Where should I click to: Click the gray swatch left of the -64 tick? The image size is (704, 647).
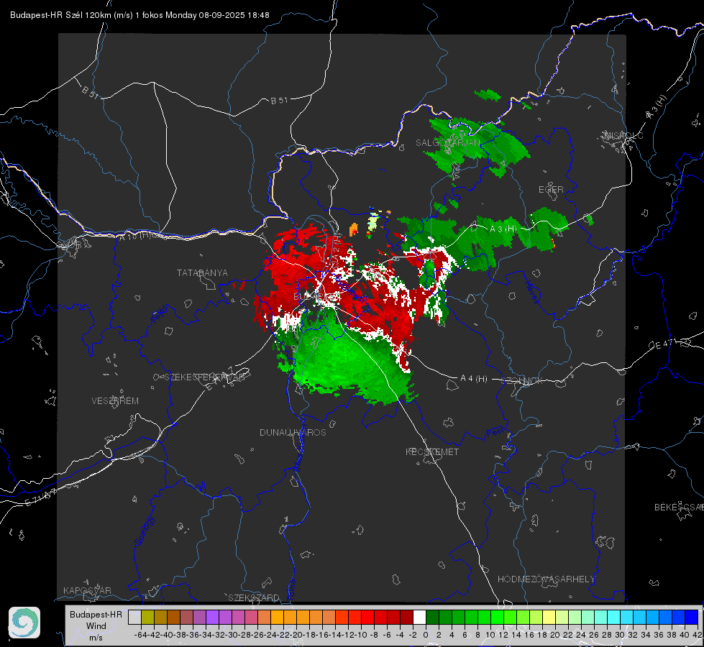[x=134, y=617]
